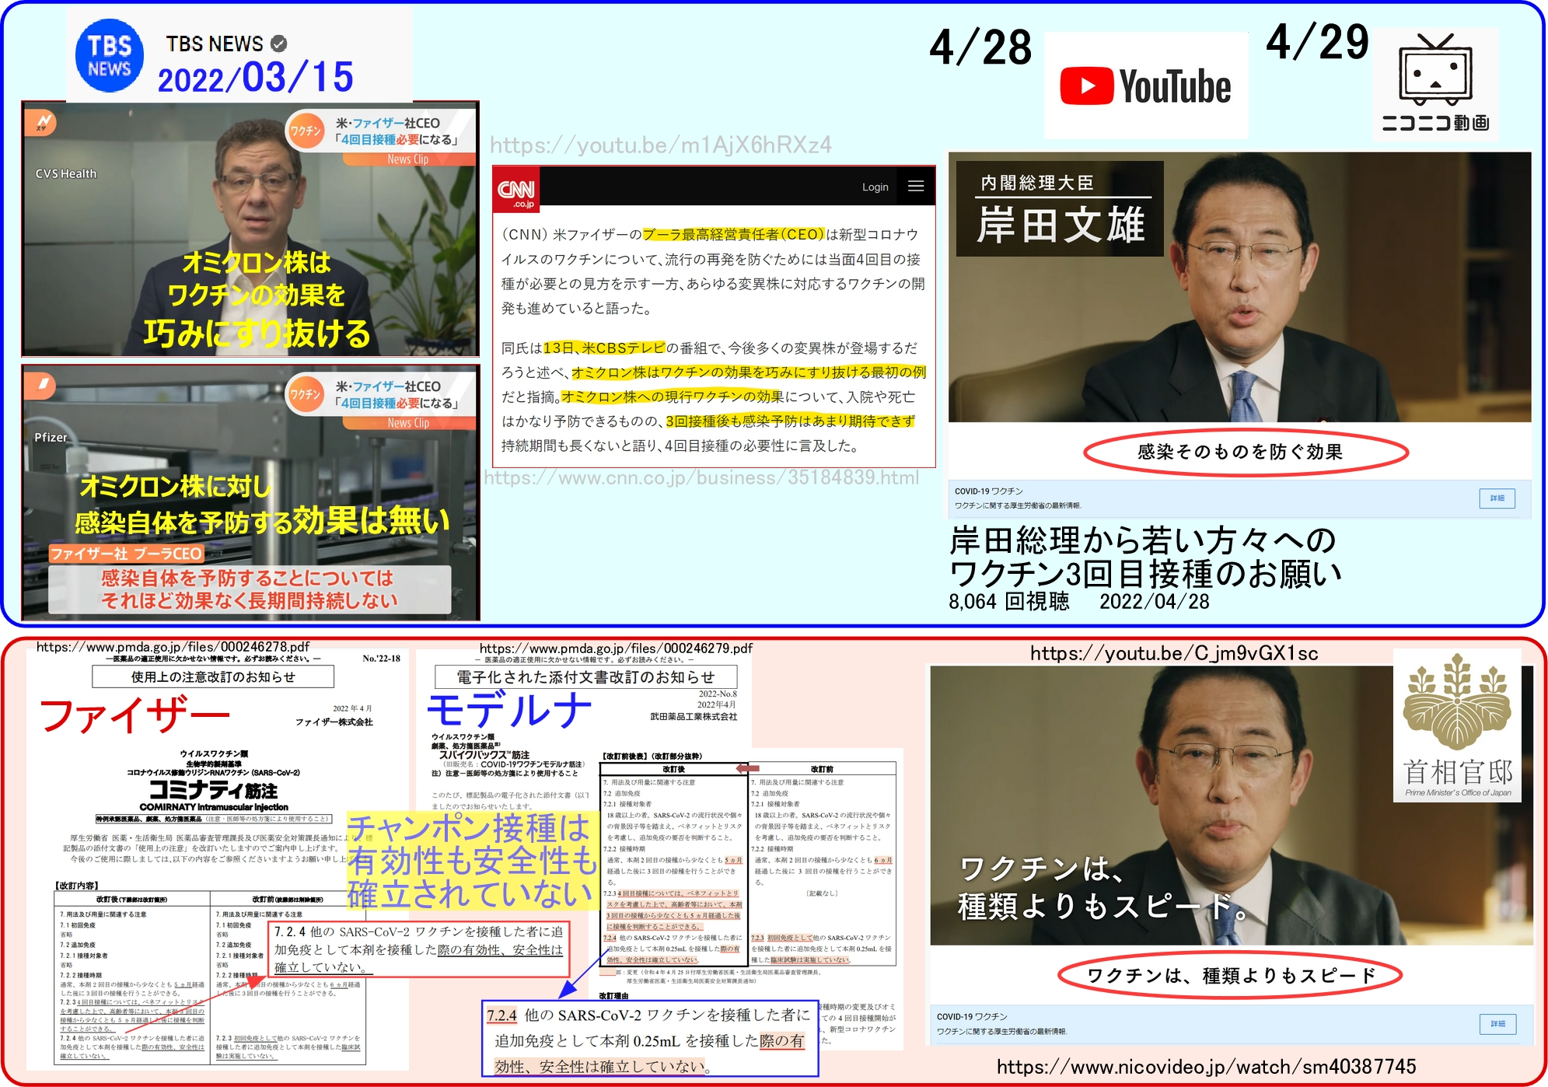Click the TBS NEWS channel name

pos(215,44)
